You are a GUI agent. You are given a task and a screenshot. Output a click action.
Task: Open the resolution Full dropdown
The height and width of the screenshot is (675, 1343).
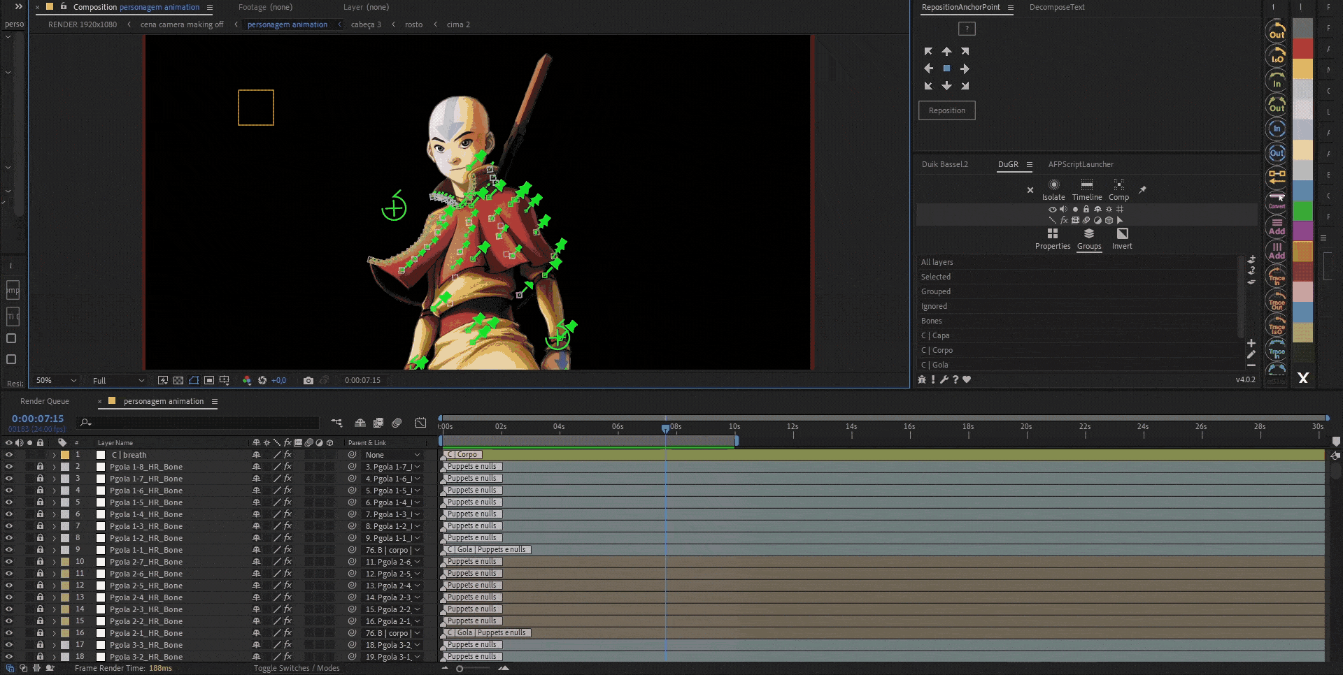(x=118, y=381)
